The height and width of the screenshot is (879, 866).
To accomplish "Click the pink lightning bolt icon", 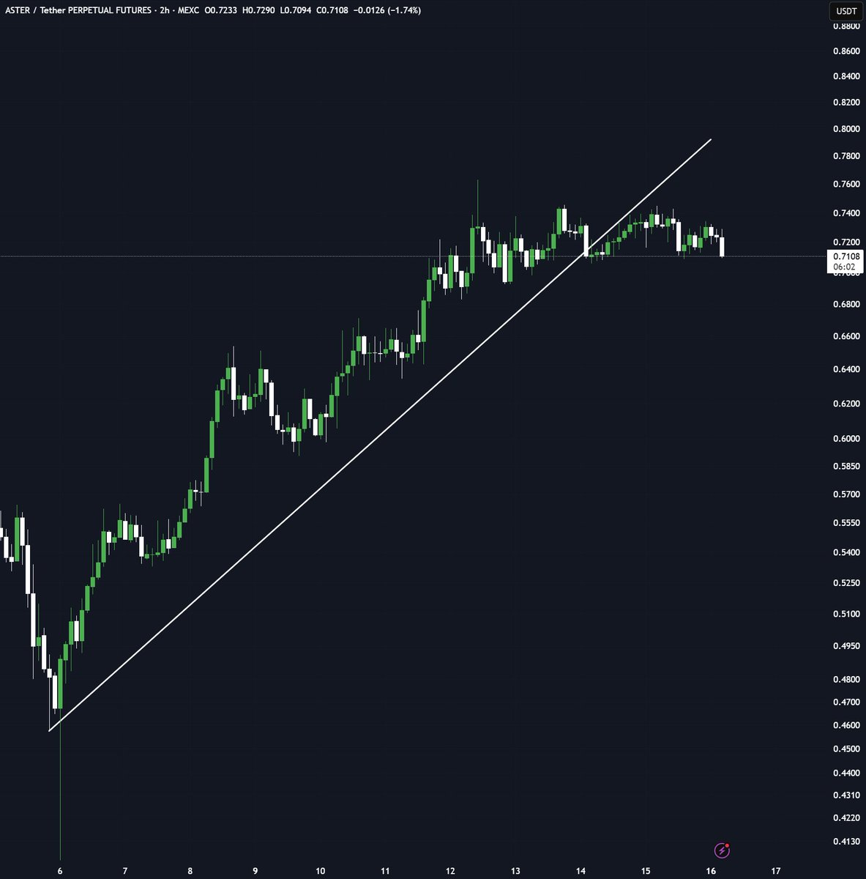I will [x=722, y=850].
